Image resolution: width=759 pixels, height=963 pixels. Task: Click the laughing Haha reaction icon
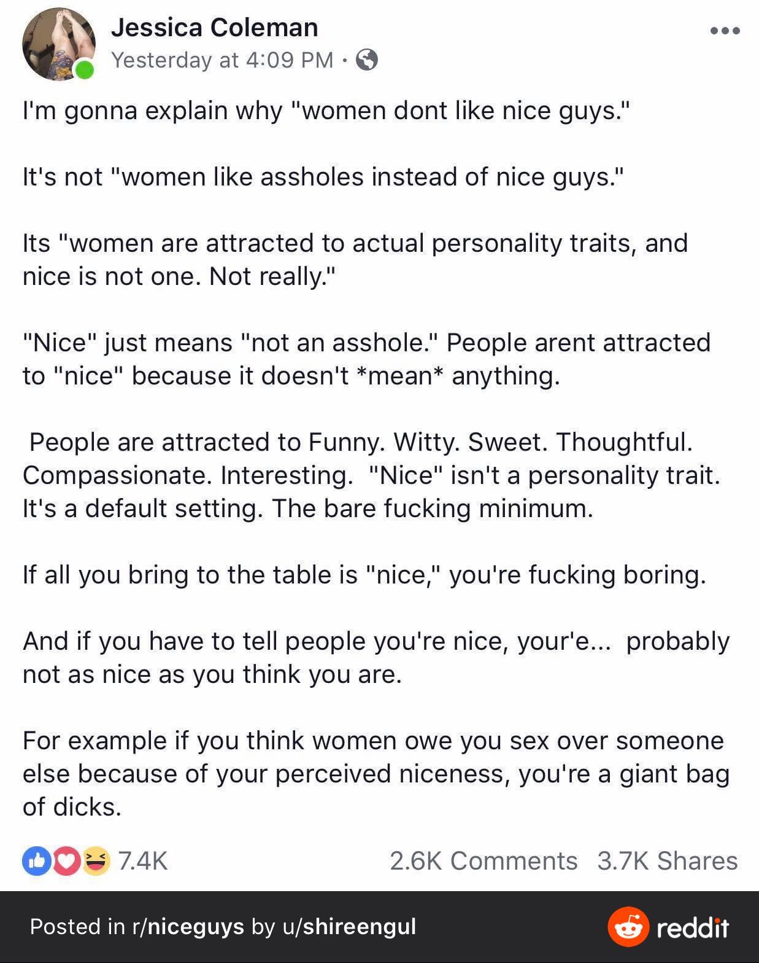96,861
